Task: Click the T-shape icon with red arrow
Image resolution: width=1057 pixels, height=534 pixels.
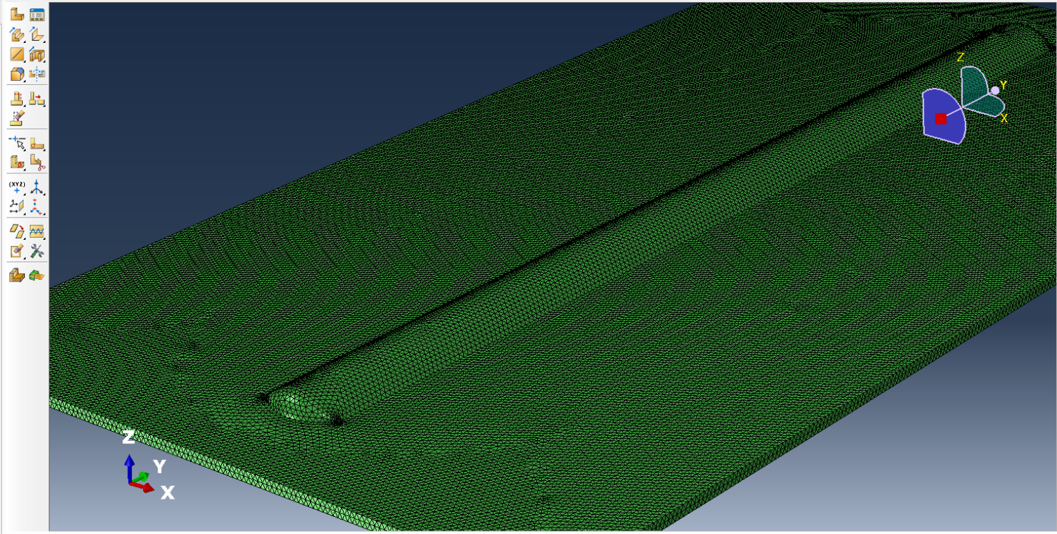Action: [x=37, y=99]
